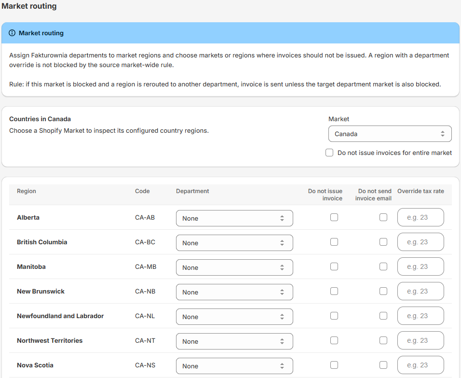Click the Region column header
The height and width of the screenshot is (378, 461).
[27, 191]
